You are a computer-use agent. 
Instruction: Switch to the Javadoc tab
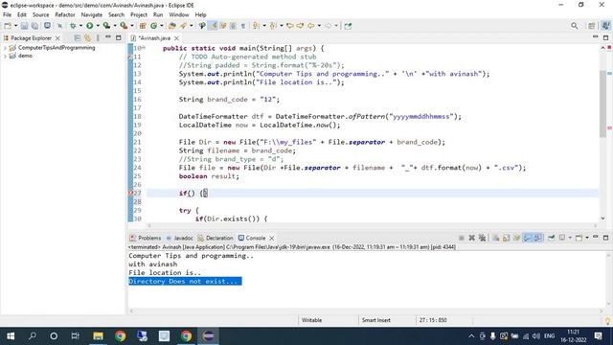pyautogui.click(x=179, y=238)
